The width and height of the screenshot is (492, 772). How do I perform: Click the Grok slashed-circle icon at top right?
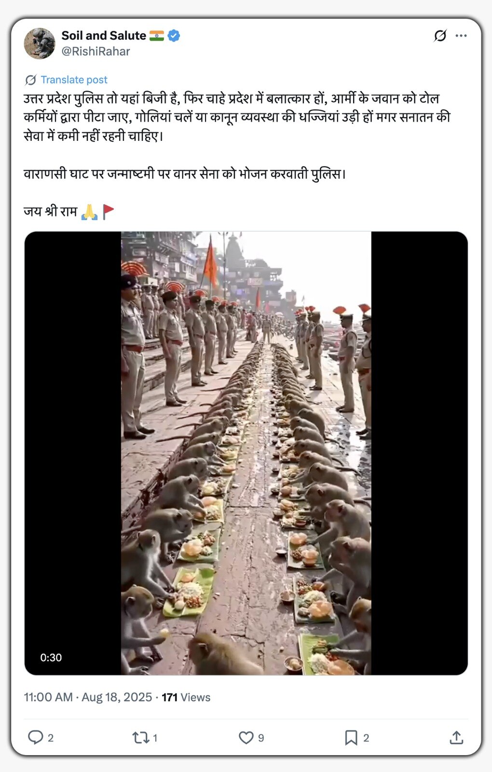(440, 36)
